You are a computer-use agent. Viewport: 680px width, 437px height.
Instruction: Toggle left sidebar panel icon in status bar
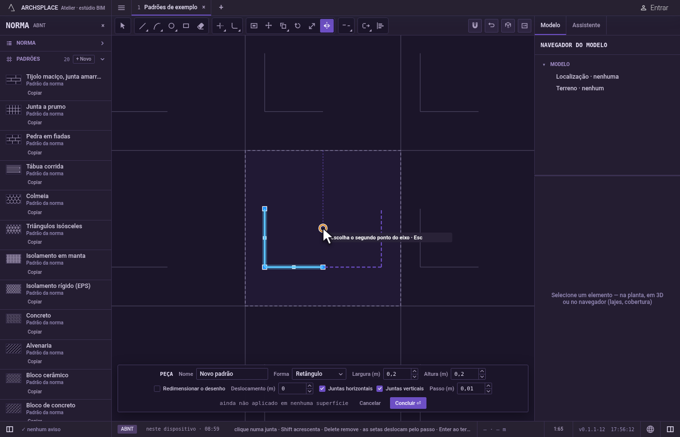point(10,429)
